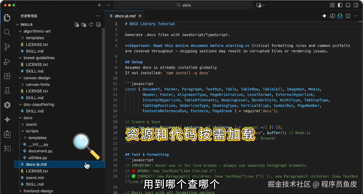Collapse the algorithmic-art folder

[x=20, y=31]
